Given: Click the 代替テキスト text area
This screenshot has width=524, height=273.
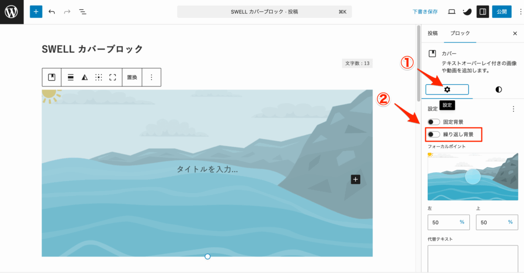Looking at the screenshot, I should (x=472, y=259).
